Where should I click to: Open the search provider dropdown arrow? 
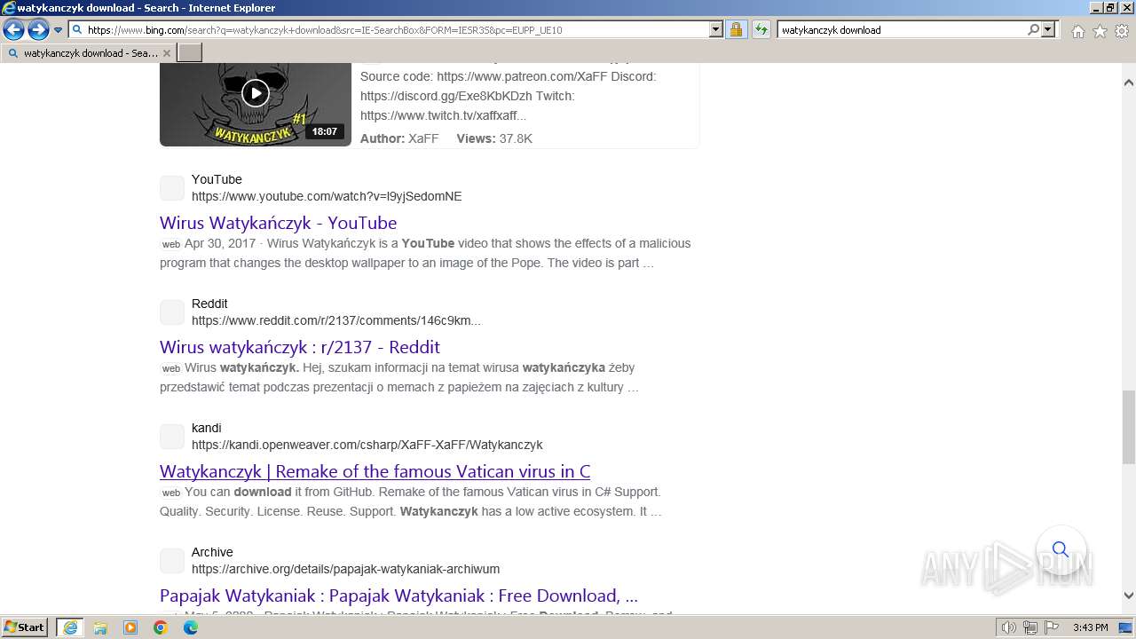(x=1048, y=29)
